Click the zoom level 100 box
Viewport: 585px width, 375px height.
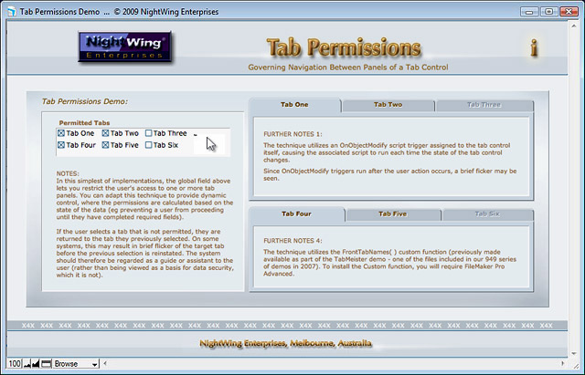15,364
